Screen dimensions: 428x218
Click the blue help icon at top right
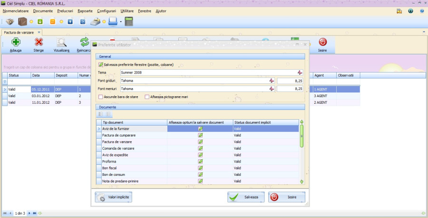421,10
